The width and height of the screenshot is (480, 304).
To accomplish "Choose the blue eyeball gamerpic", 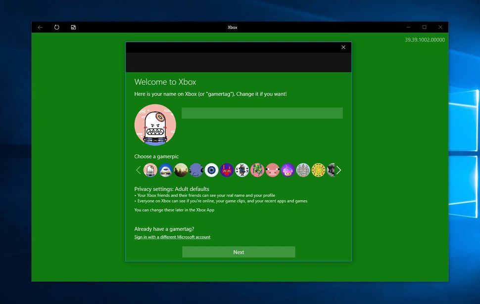I will point(211,170).
